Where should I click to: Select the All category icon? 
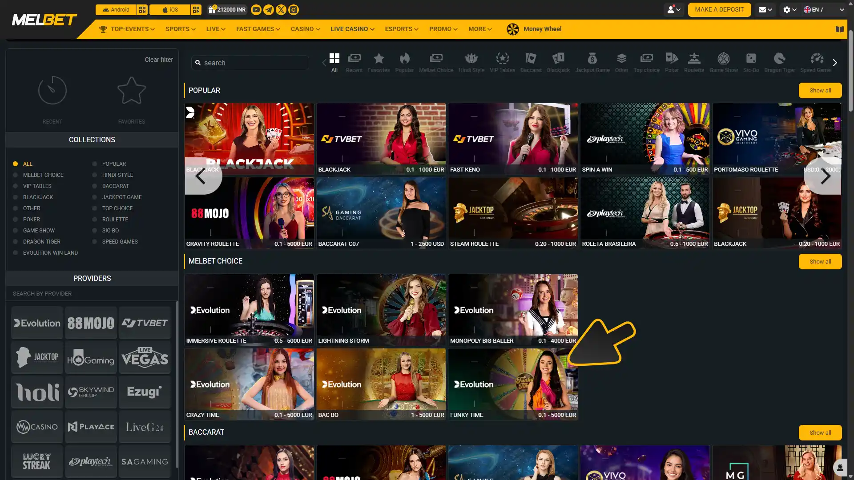334,63
